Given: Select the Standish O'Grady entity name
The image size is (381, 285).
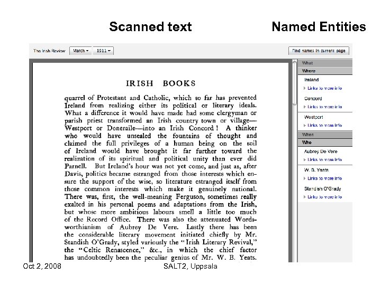Looking at the screenshot, I should pyautogui.click(x=323, y=188).
